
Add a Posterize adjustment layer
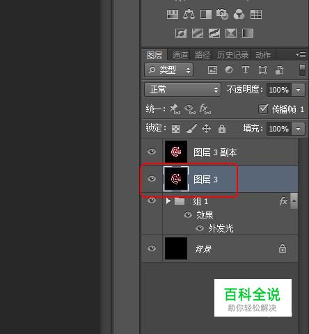(x=198, y=33)
